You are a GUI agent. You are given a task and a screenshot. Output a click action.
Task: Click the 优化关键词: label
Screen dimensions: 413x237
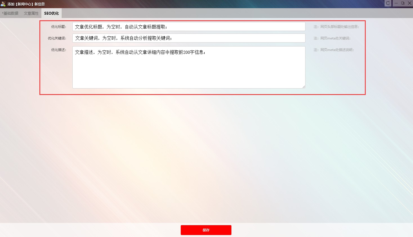tap(57, 38)
